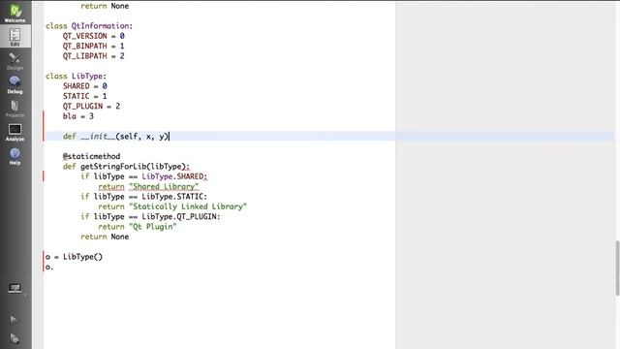Click on 'SHARED = 0' line
Image resolution: width=620 pixels, height=349 pixels.
click(x=84, y=86)
